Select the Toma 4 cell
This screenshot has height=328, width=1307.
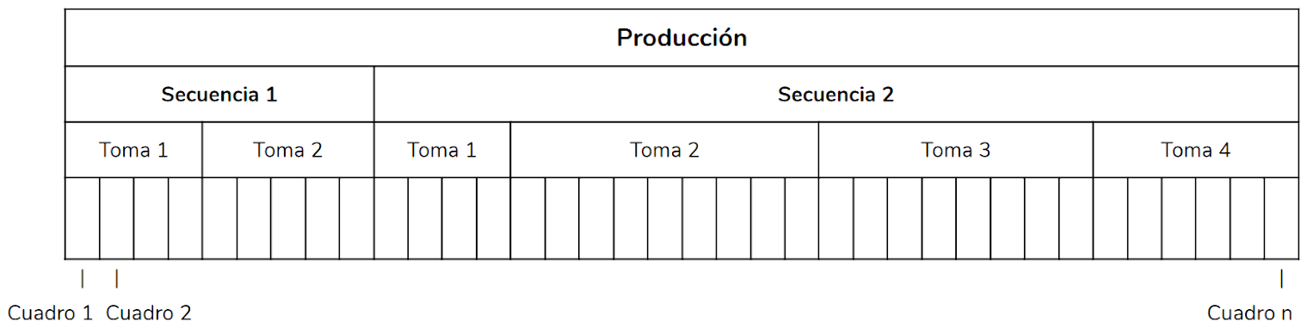pyautogui.click(x=1196, y=150)
